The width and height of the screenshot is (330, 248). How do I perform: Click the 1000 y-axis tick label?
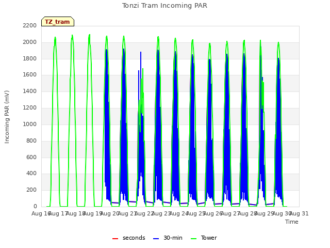pos(30,124)
